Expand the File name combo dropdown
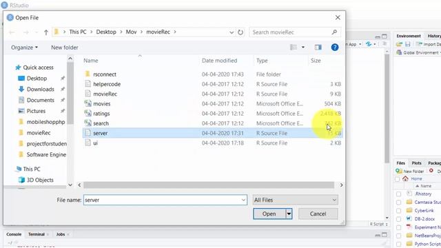This screenshot has height=248, width=441. click(x=243, y=200)
